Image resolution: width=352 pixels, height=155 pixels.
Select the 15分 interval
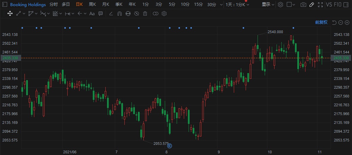click(198, 4)
